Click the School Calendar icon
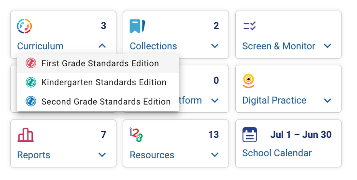 pos(250,135)
